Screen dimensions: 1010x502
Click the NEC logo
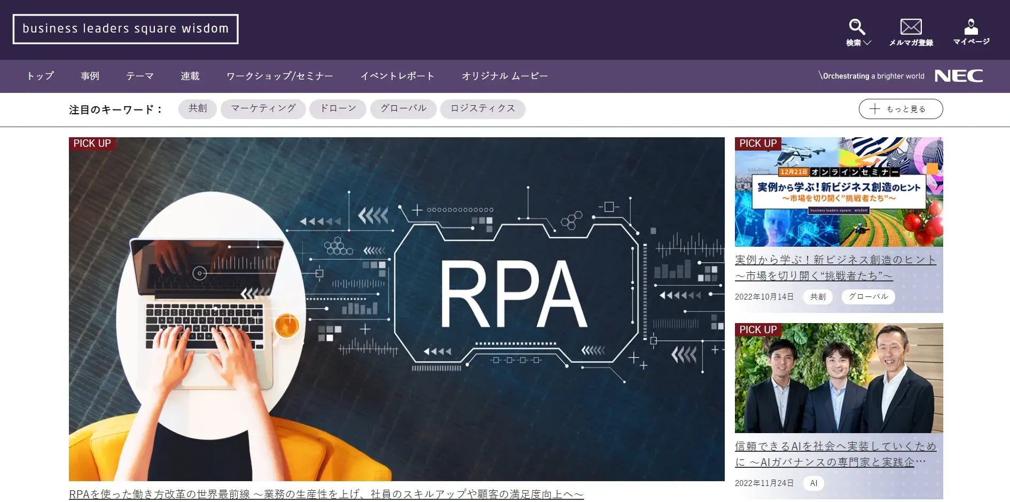[958, 76]
